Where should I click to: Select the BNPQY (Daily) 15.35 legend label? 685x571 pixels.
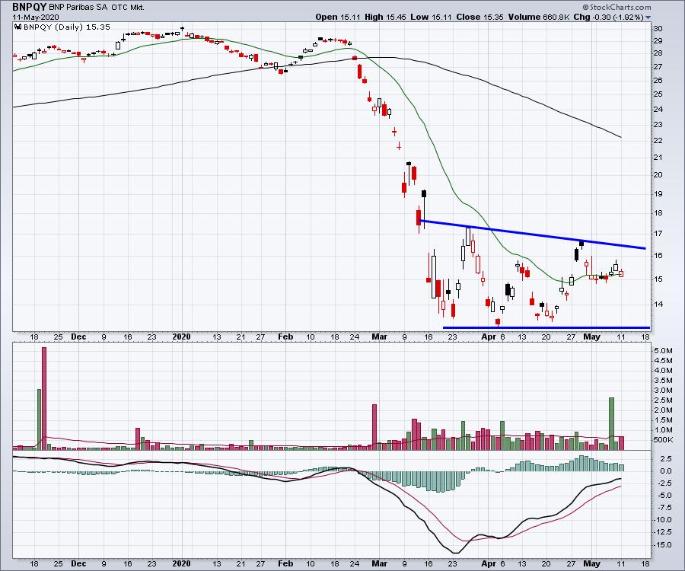57,26
